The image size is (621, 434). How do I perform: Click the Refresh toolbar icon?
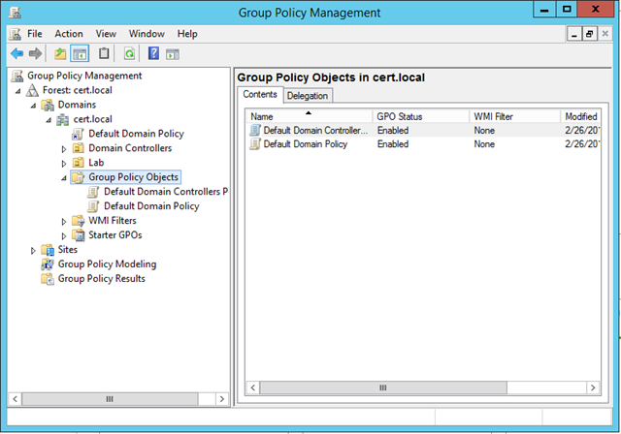pyautogui.click(x=128, y=53)
